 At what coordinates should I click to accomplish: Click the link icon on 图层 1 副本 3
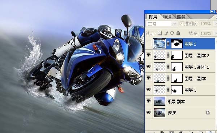point(168,55)
